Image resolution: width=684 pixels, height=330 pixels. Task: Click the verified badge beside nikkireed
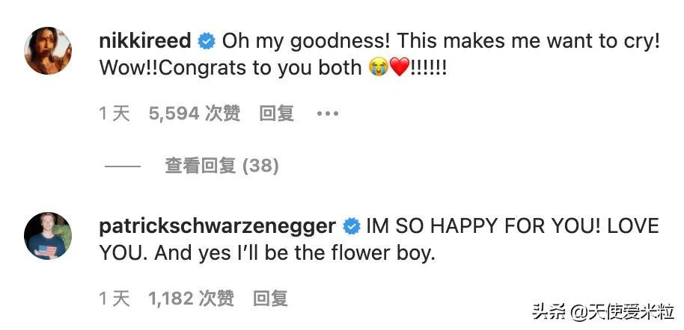tap(207, 40)
